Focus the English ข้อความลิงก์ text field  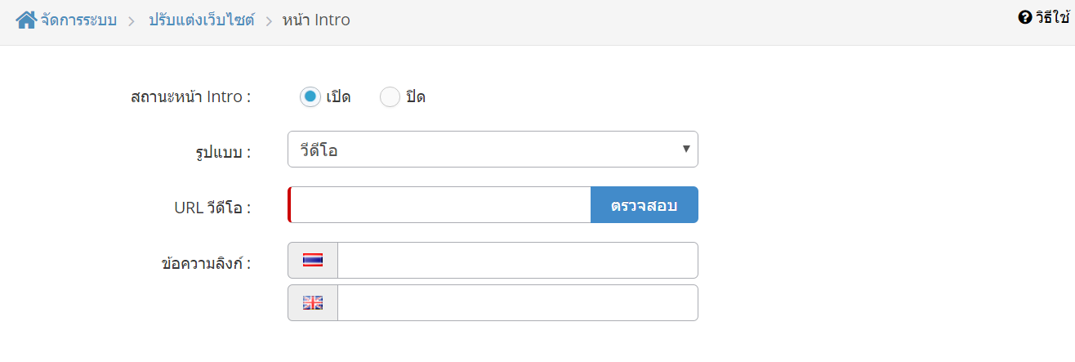[518, 302]
